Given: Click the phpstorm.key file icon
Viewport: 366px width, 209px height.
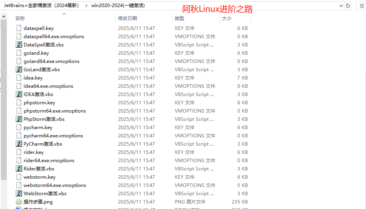Looking at the screenshot, I should tap(19, 102).
